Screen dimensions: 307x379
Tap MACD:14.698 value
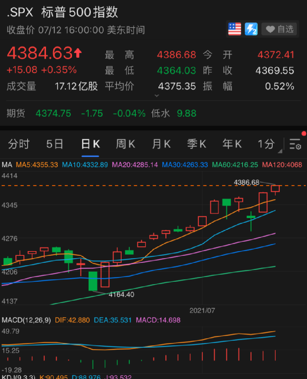(x=158, y=320)
